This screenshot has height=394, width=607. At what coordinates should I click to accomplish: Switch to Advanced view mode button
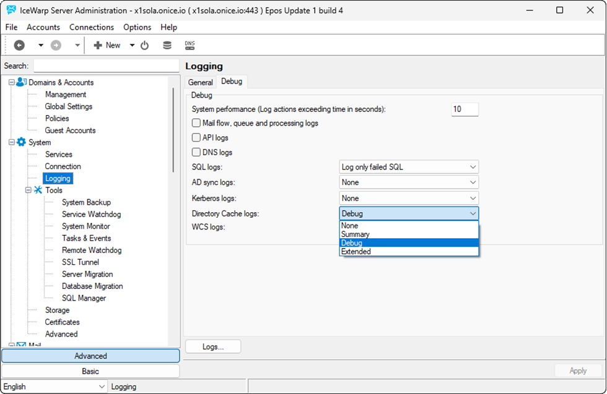(x=90, y=356)
